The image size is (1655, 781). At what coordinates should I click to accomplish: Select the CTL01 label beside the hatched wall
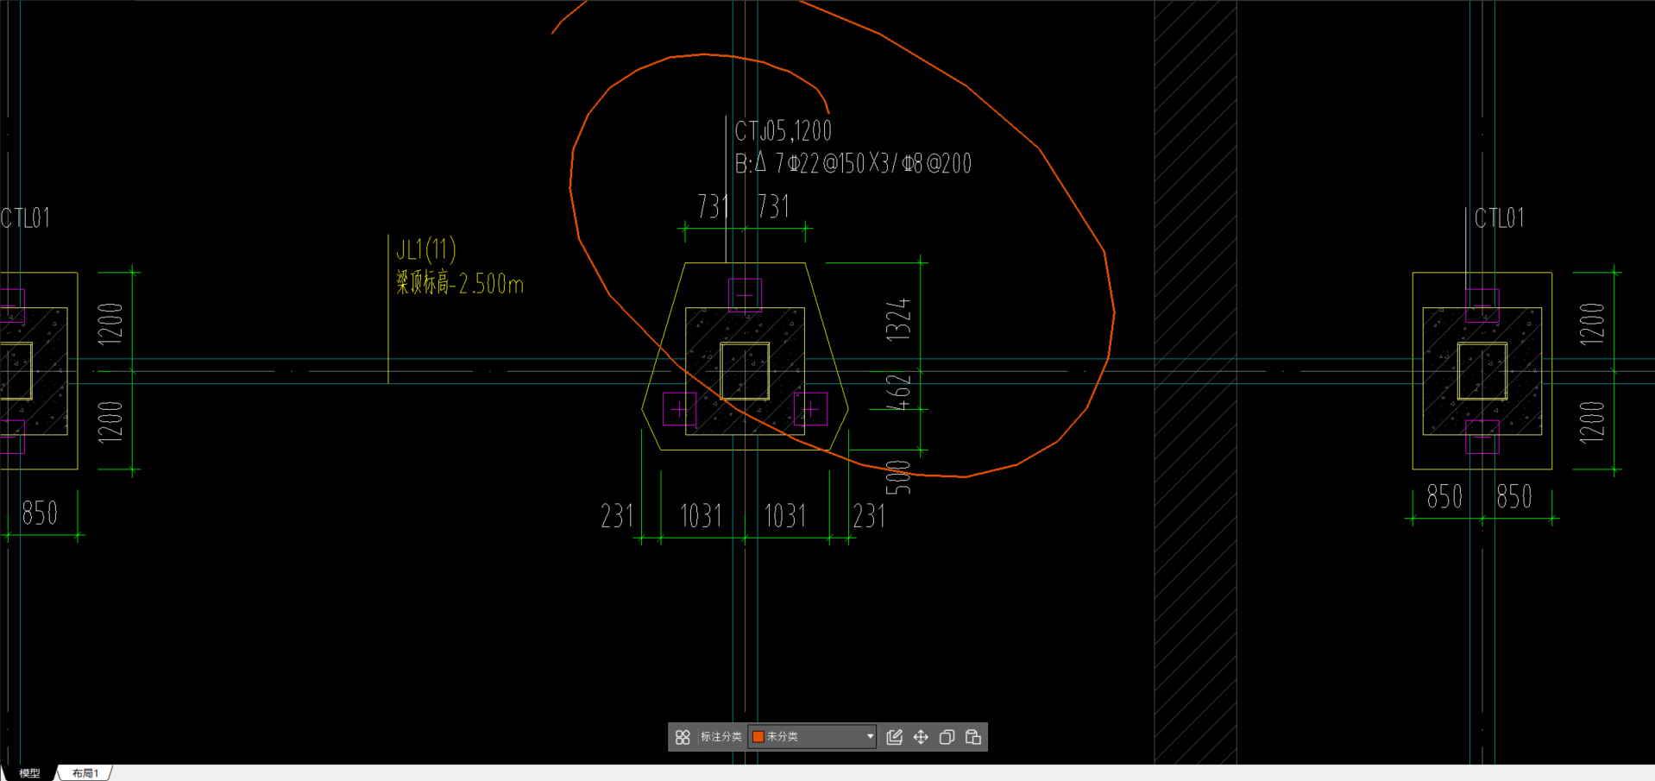pyautogui.click(x=1500, y=218)
